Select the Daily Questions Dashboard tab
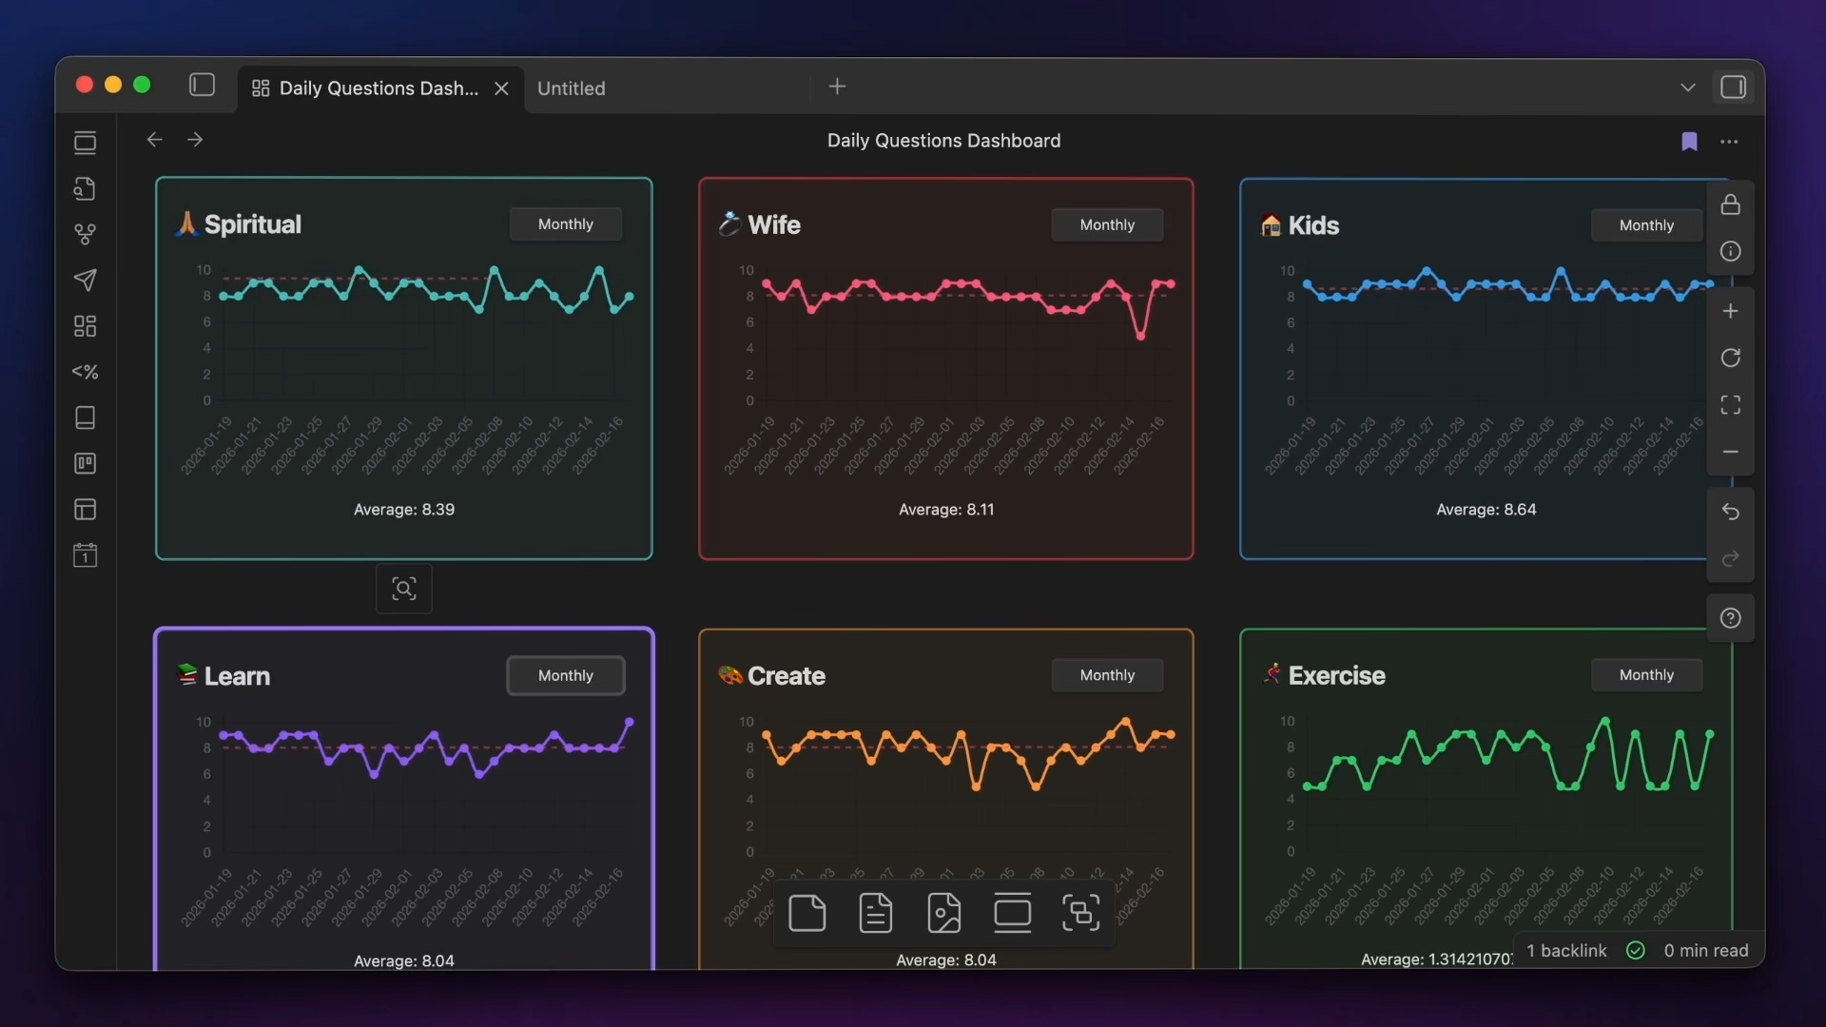1826x1027 pixels. coord(378,88)
